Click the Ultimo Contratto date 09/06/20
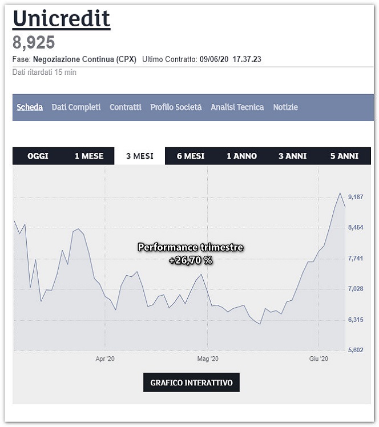 point(214,59)
